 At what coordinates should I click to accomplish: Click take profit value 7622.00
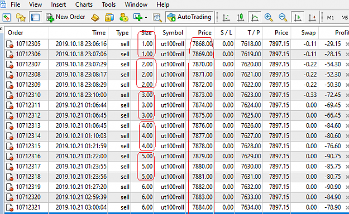coord(251,85)
